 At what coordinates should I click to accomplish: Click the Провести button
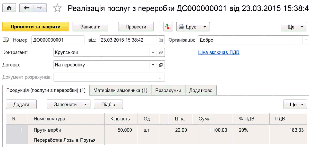point(136,27)
